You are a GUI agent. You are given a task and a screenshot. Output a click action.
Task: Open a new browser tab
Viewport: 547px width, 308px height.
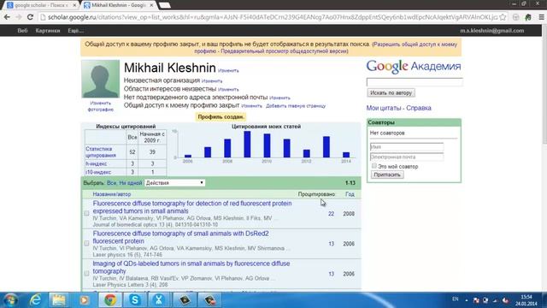coord(164,5)
